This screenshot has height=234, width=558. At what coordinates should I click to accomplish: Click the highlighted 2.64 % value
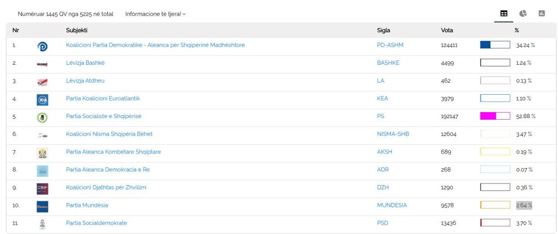pos(524,205)
